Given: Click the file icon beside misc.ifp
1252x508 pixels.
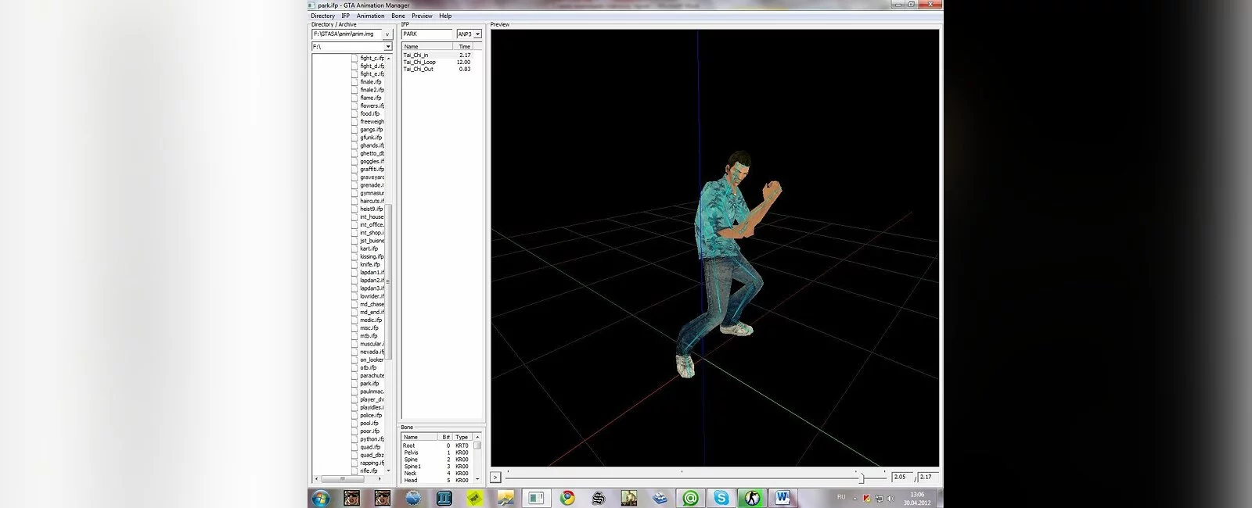Looking at the screenshot, I should click(x=354, y=327).
